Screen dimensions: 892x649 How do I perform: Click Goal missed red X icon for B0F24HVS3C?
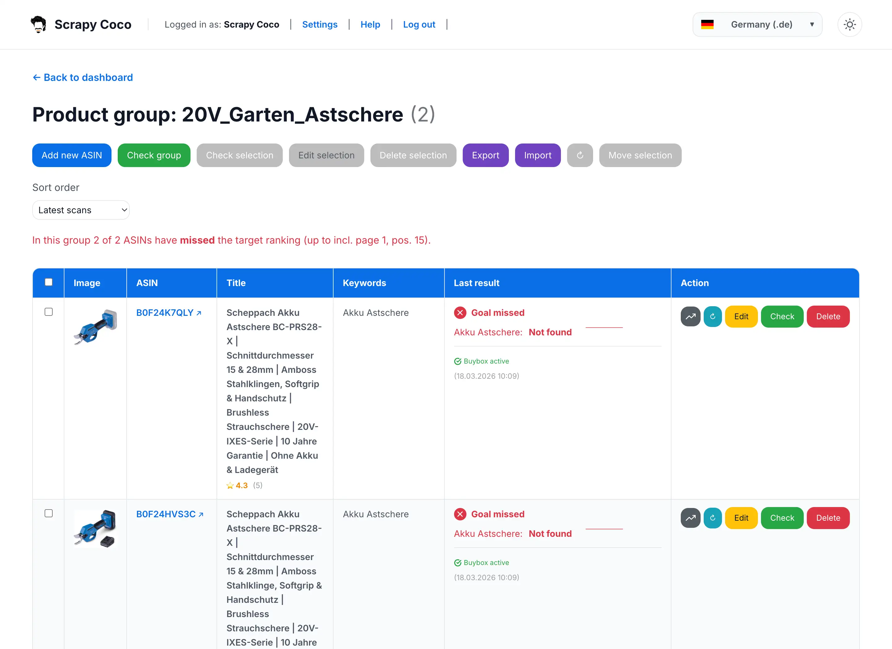point(460,514)
